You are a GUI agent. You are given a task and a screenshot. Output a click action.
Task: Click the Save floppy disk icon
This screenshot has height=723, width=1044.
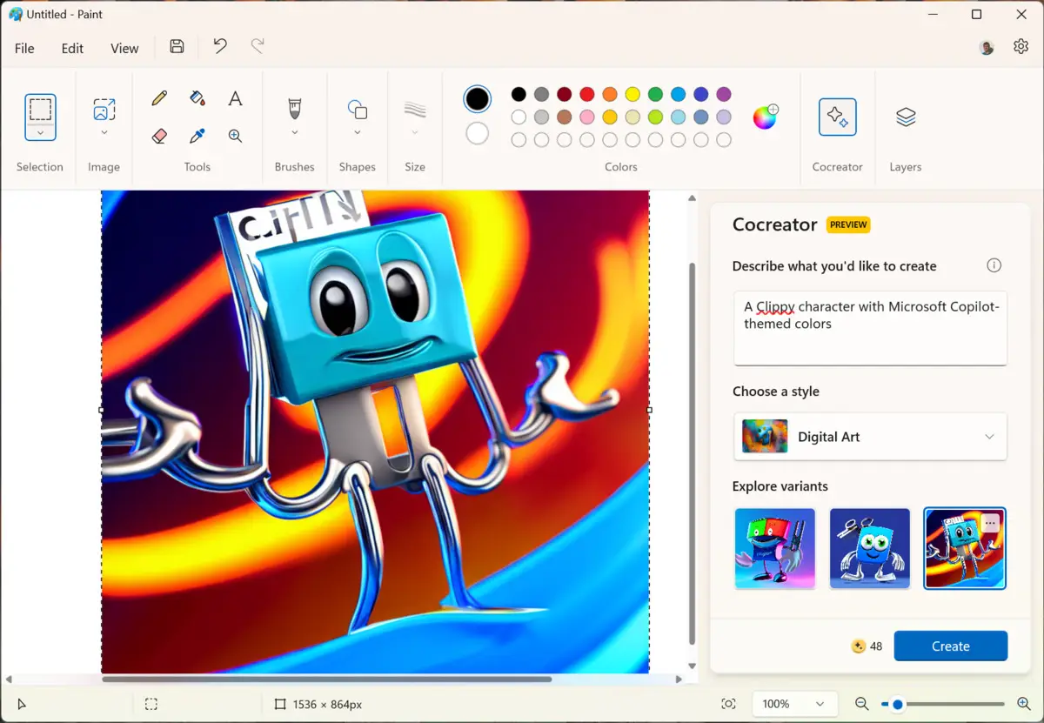point(177,47)
